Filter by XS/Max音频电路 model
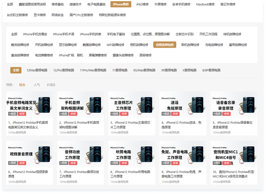Screen dimensions: 266x194 coord(144,70)
